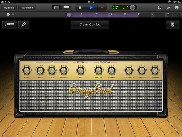Screen dimensions: 182x137
Task: Jump to bar 57 on ruler
Action: pyautogui.click(x=167, y=14)
